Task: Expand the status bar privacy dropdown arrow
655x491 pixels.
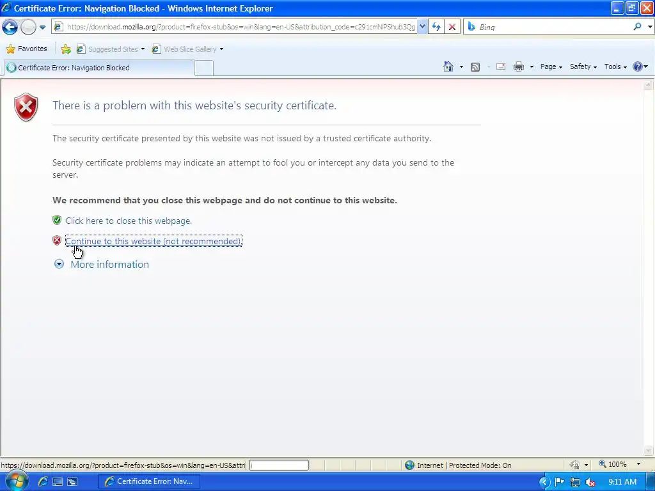Action: (x=586, y=465)
